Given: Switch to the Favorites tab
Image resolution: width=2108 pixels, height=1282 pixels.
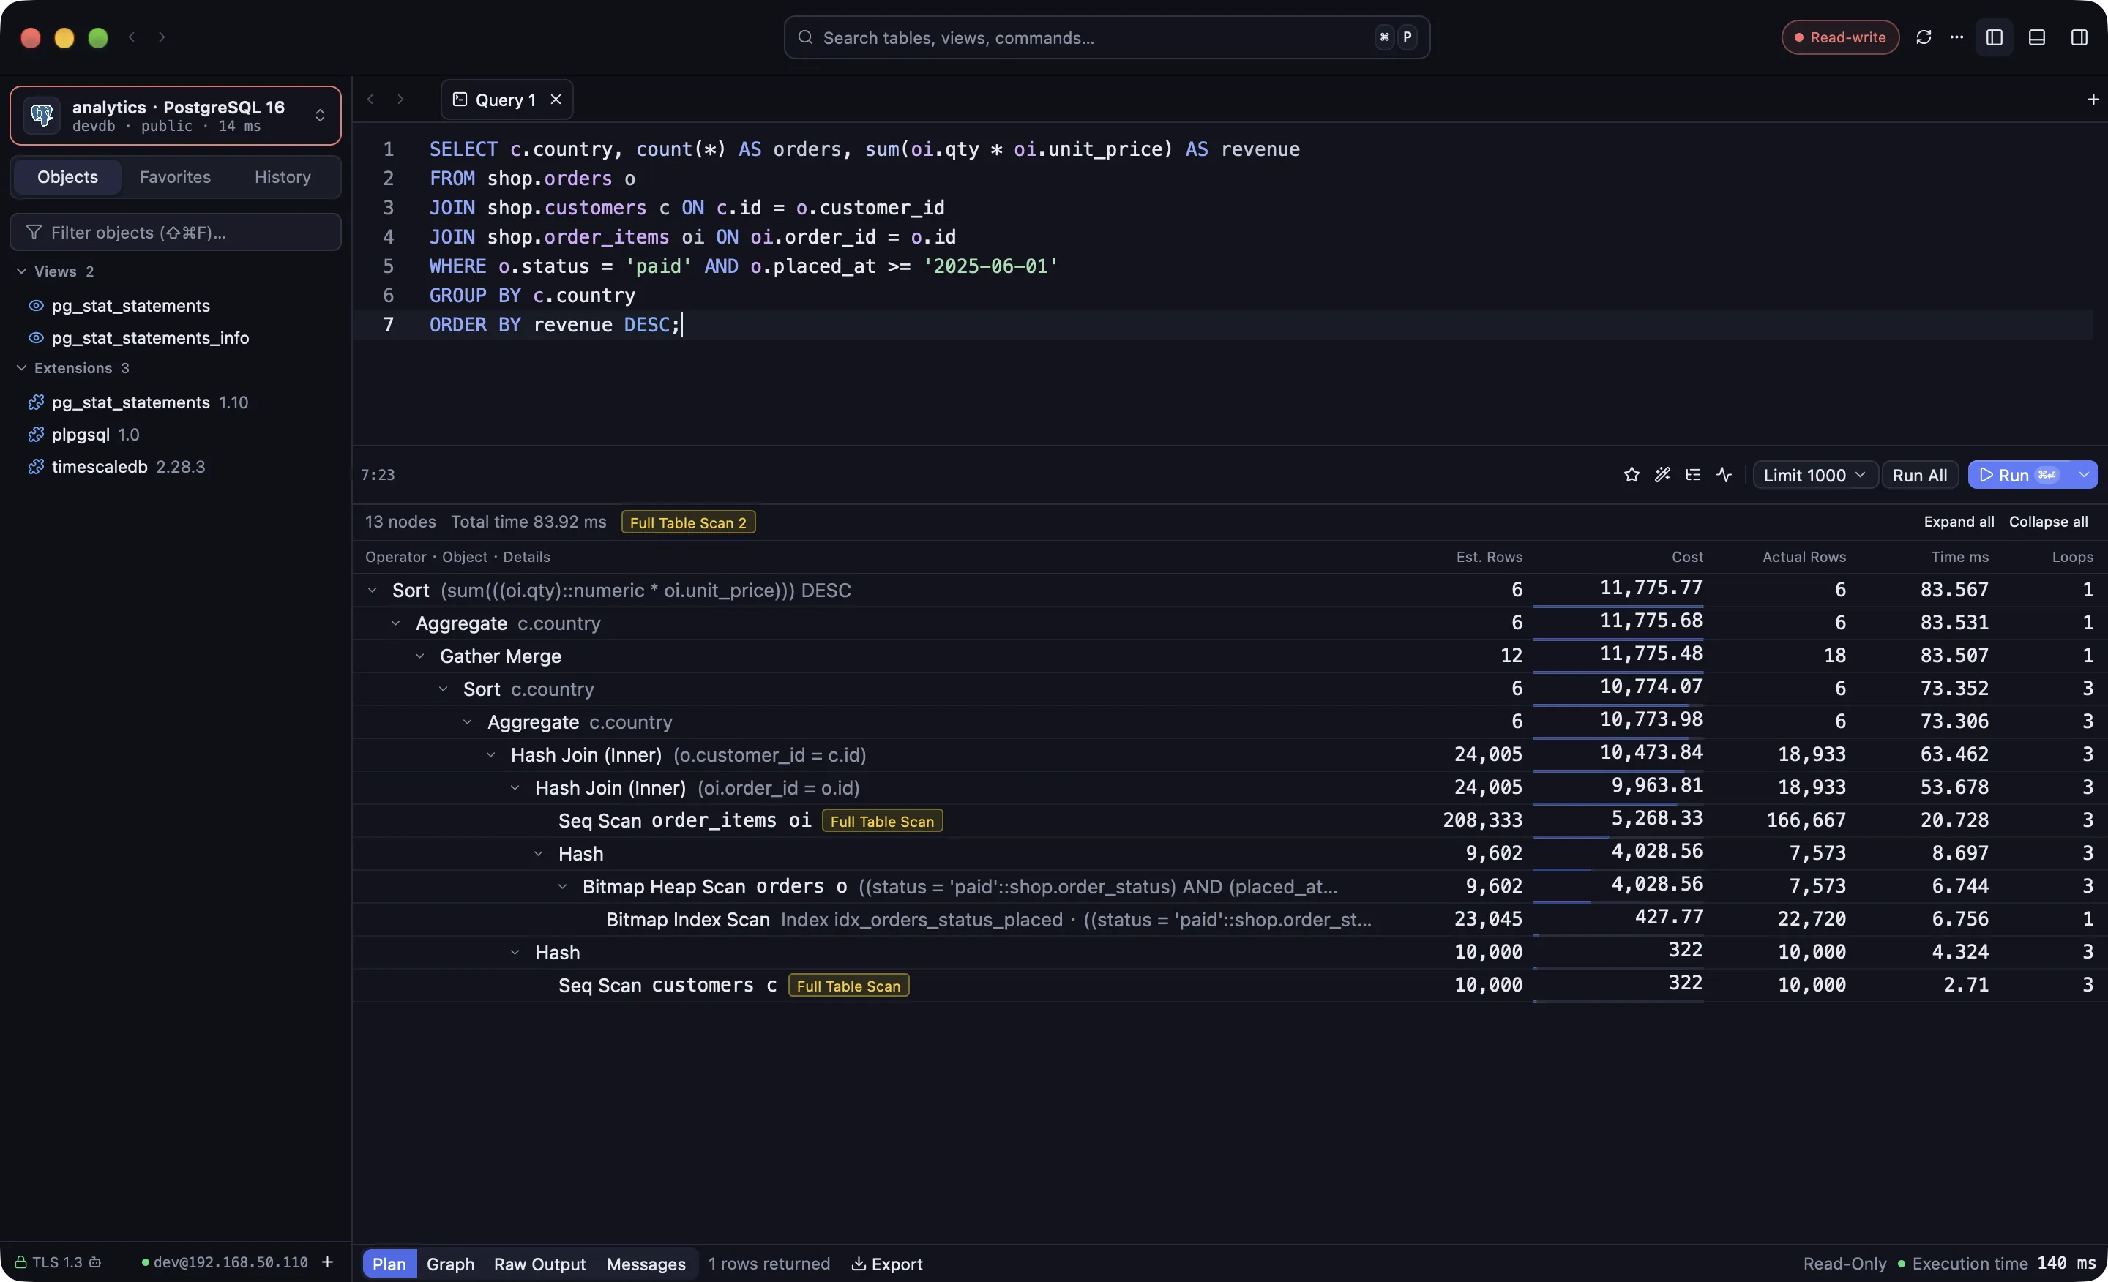Looking at the screenshot, I should 176,177.
